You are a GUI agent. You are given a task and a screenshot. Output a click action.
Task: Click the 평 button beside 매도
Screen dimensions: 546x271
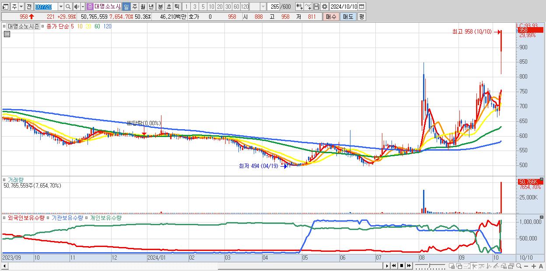(x=361, y=17)
